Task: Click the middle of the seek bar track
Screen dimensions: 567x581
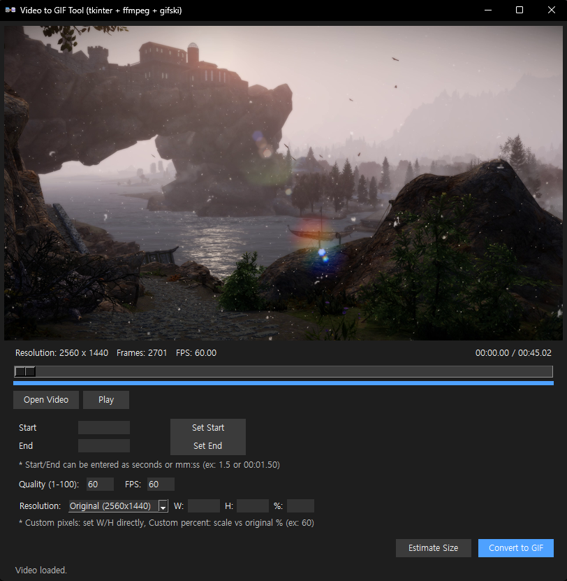Action: pos(283,371)
